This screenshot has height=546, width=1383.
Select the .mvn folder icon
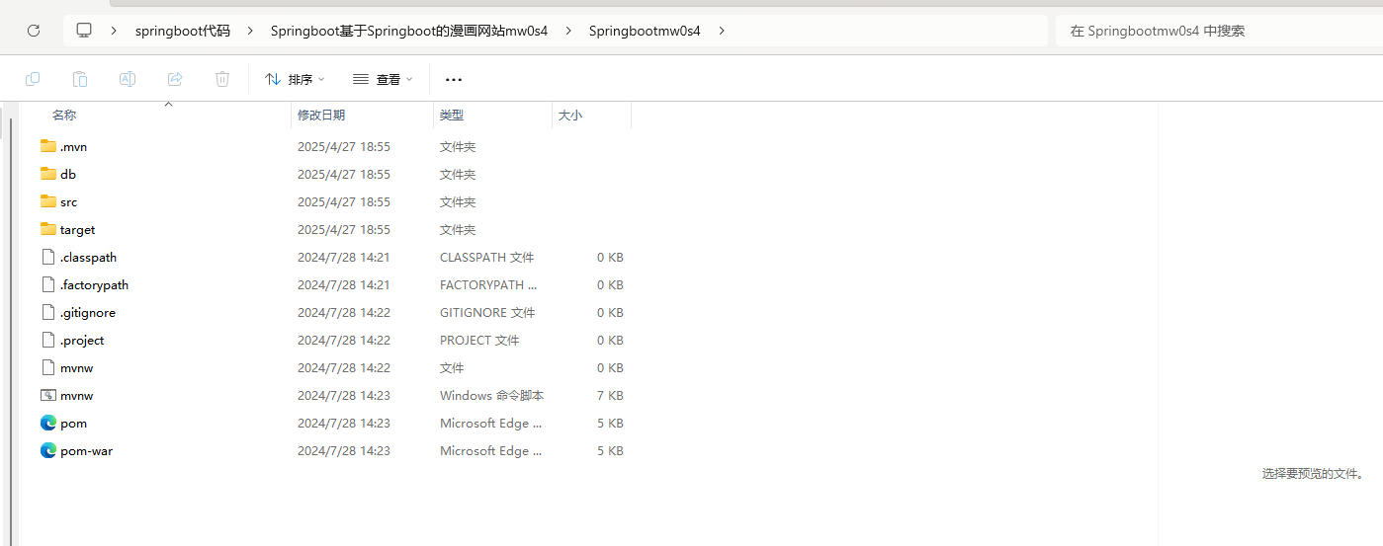pos(48,146)
